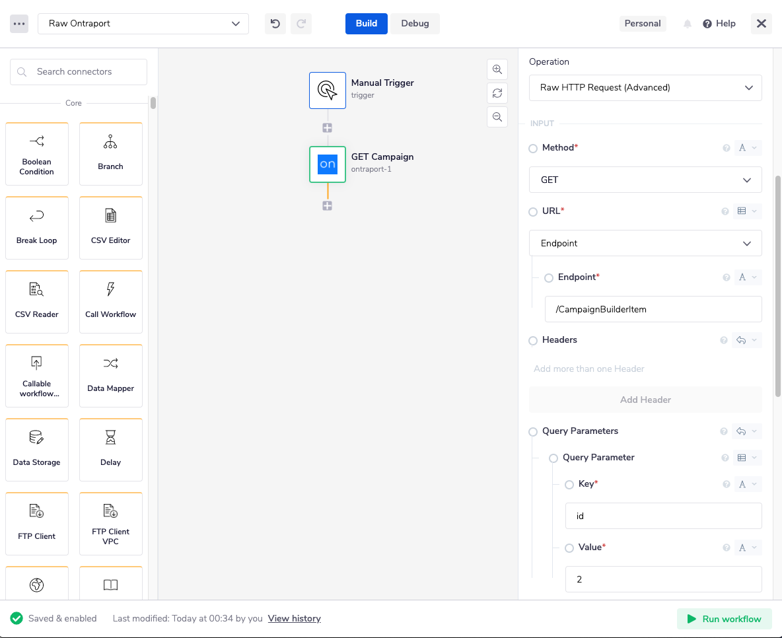The image size is (782, 638).
Task: Toggle the Method field radio circle
Action: point(533,149)
